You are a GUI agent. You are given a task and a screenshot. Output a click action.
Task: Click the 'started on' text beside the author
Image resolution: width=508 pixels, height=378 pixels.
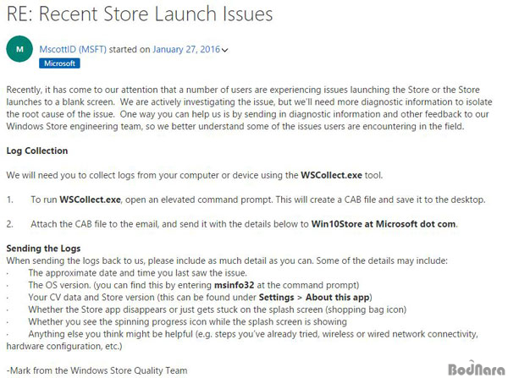pyautogui.click(x=130, y=50)
